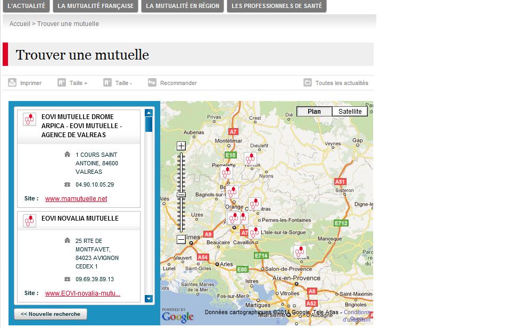Click the 'Uzès' label on the map

(x=197, y=215)
